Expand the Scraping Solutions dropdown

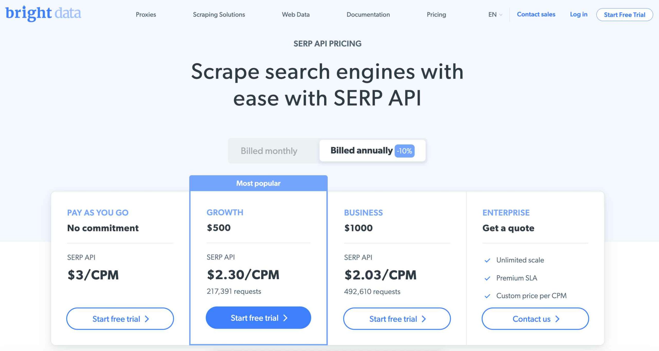point(219,14)
